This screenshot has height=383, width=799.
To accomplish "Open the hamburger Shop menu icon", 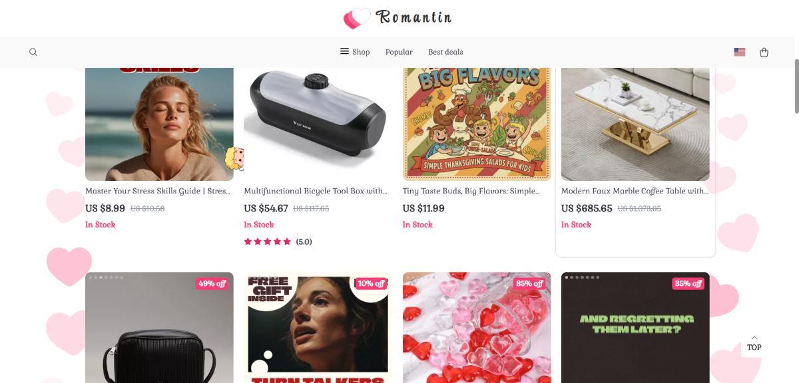I will [344, 51].
